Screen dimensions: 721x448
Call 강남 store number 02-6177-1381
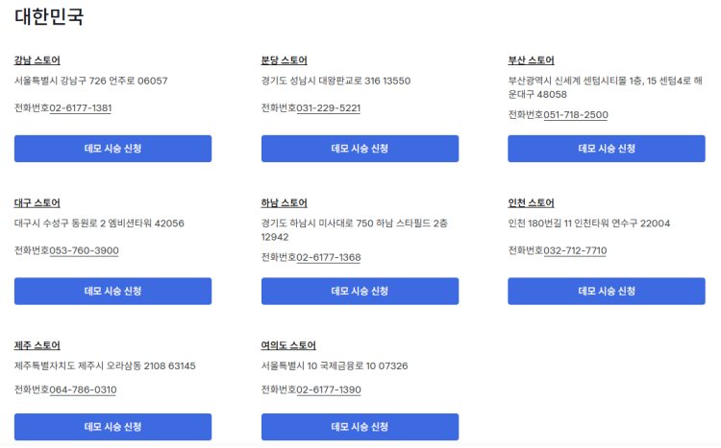tap(81, 108)
